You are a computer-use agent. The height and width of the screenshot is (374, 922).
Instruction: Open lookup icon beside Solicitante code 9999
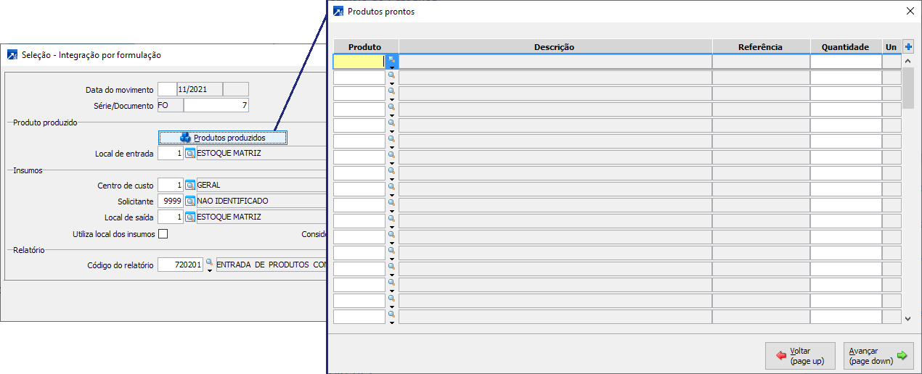pos(190,201)
